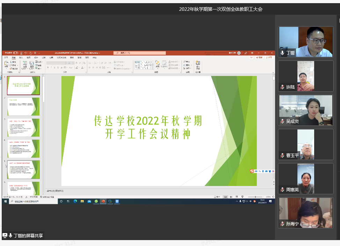Screen dimensions: 340x246
Task: Toggle the AutoSave switch in title bar
Action: [15, 53]
